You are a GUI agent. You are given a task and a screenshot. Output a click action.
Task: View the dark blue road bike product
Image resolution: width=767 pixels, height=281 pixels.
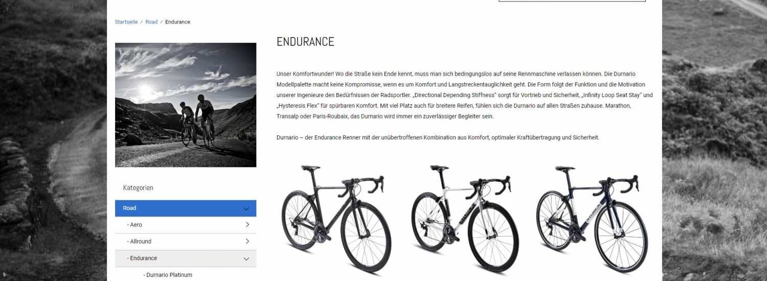click(x=593, y=218)
